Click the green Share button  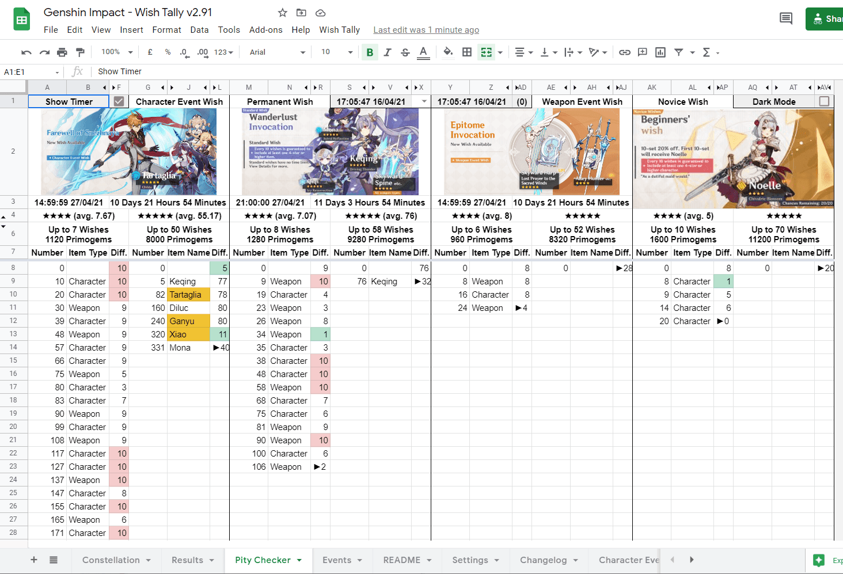click(x=825, y=19)
